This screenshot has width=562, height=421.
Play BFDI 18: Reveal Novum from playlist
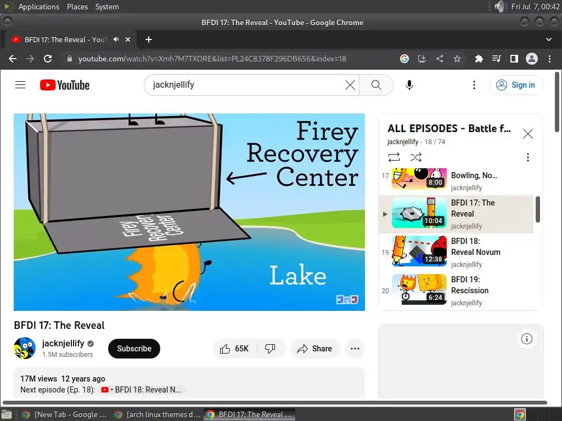coord(456,252)
